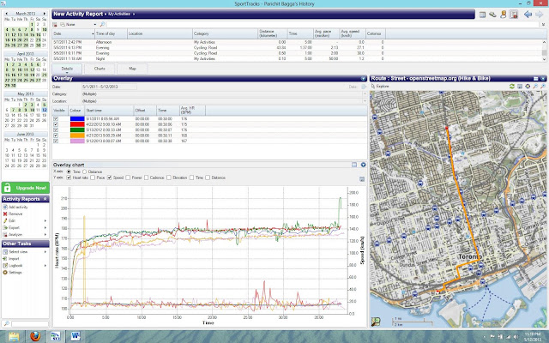Image resolution: width=549 pixels, height=343 pixels.
Task: Click the pink colour swatch for 5/12/2013
Action: click(x=77, y=141)
